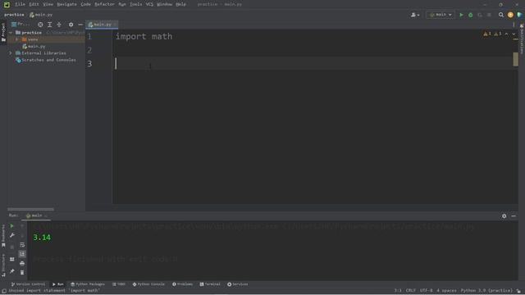This screenshot has width=525, height=295.
Task: Expand the venv folder arrow
Action: click(16, 39)
